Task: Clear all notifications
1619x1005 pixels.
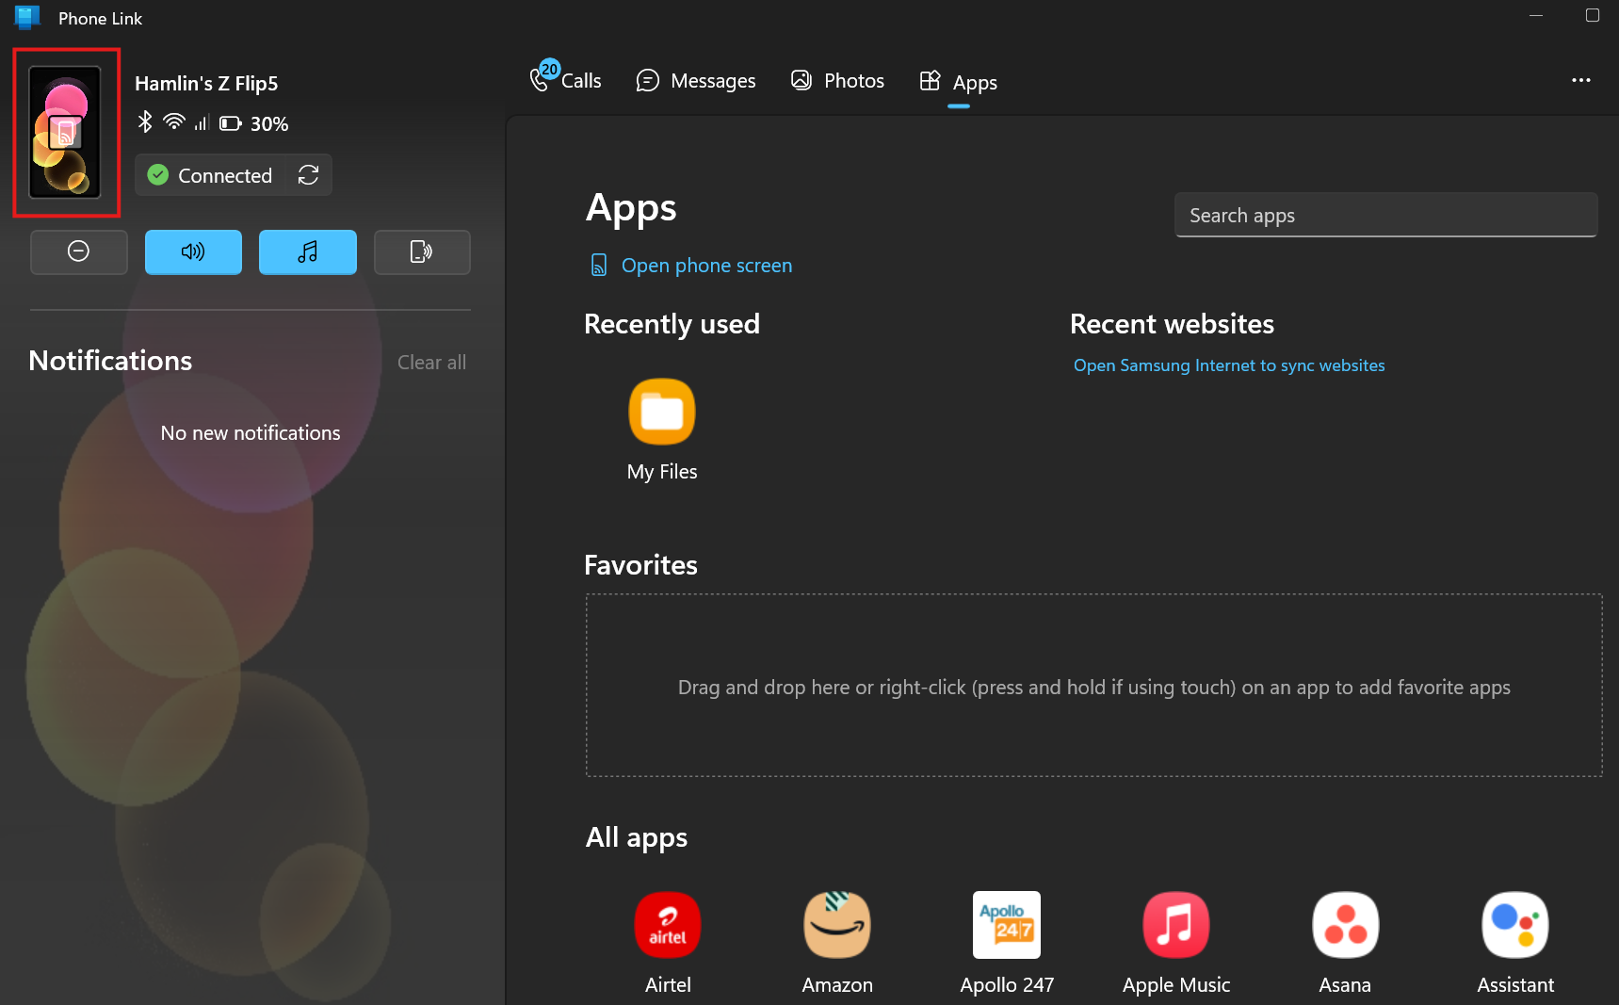Action: pyautogui.click(x=431, y=363)
